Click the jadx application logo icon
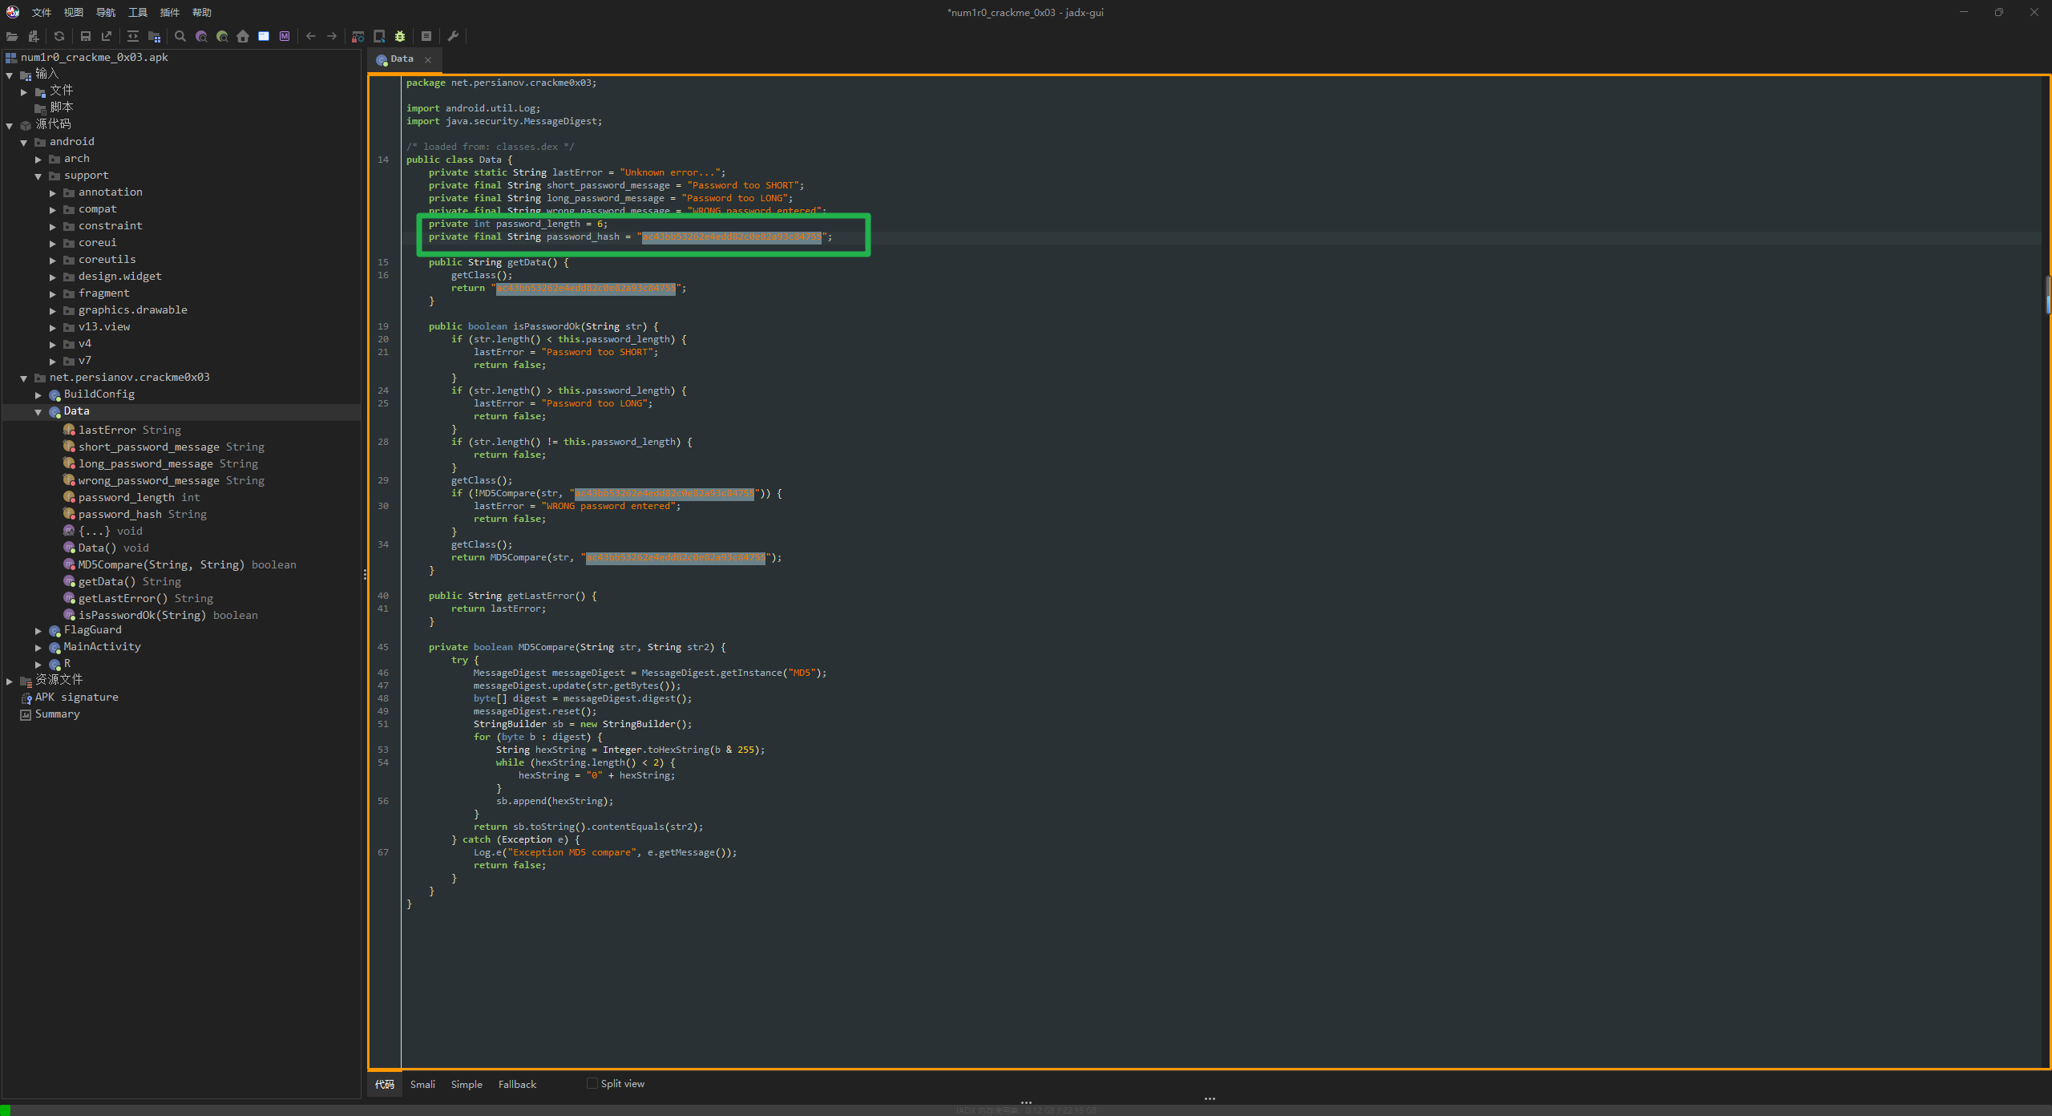Viewport: 2052px width, 1116px height. 13,12
